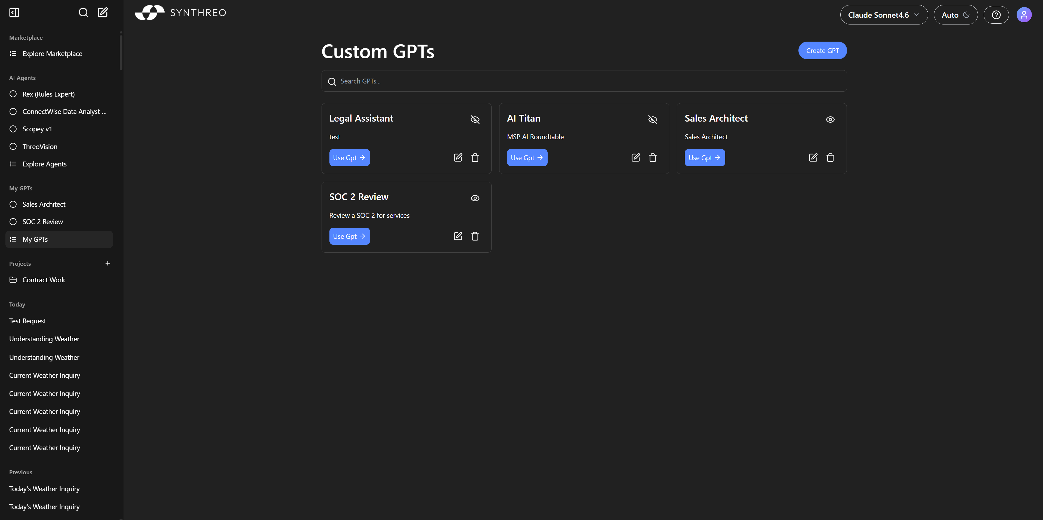1043x520 pixels.
Task: Delete the AI Titan GPT
Action: click(x=652, y=157)
